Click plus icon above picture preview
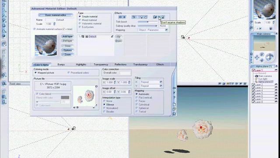Viewport: 280px width, 158px height. coord(96,86)
